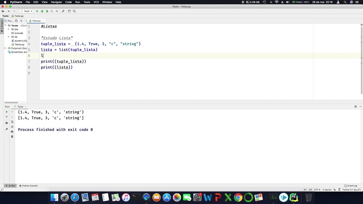Screen dimensions: 363x204
Task: Click the 6:1 cursor position indicator
Action: (305, 190)
